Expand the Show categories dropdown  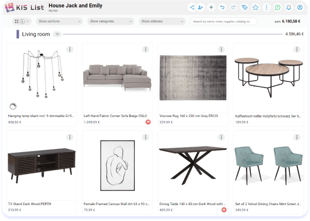coord(111,21)
